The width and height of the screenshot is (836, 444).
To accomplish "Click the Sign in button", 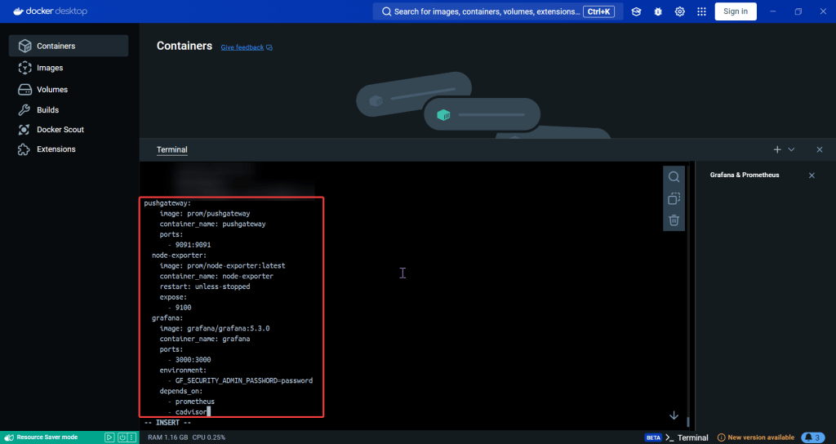I will (x=735, y=11).
